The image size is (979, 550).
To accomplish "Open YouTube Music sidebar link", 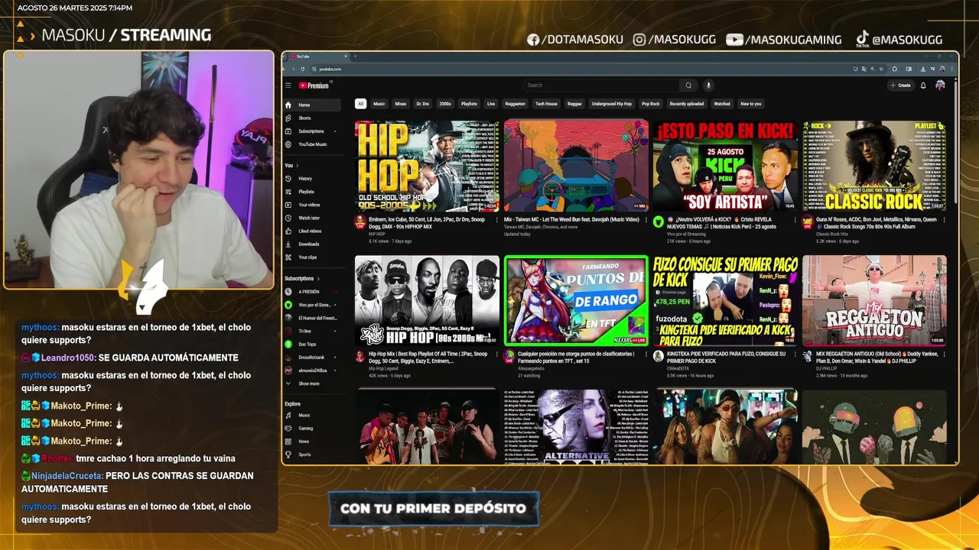I will pyautogui.click(x=312, y=144).
